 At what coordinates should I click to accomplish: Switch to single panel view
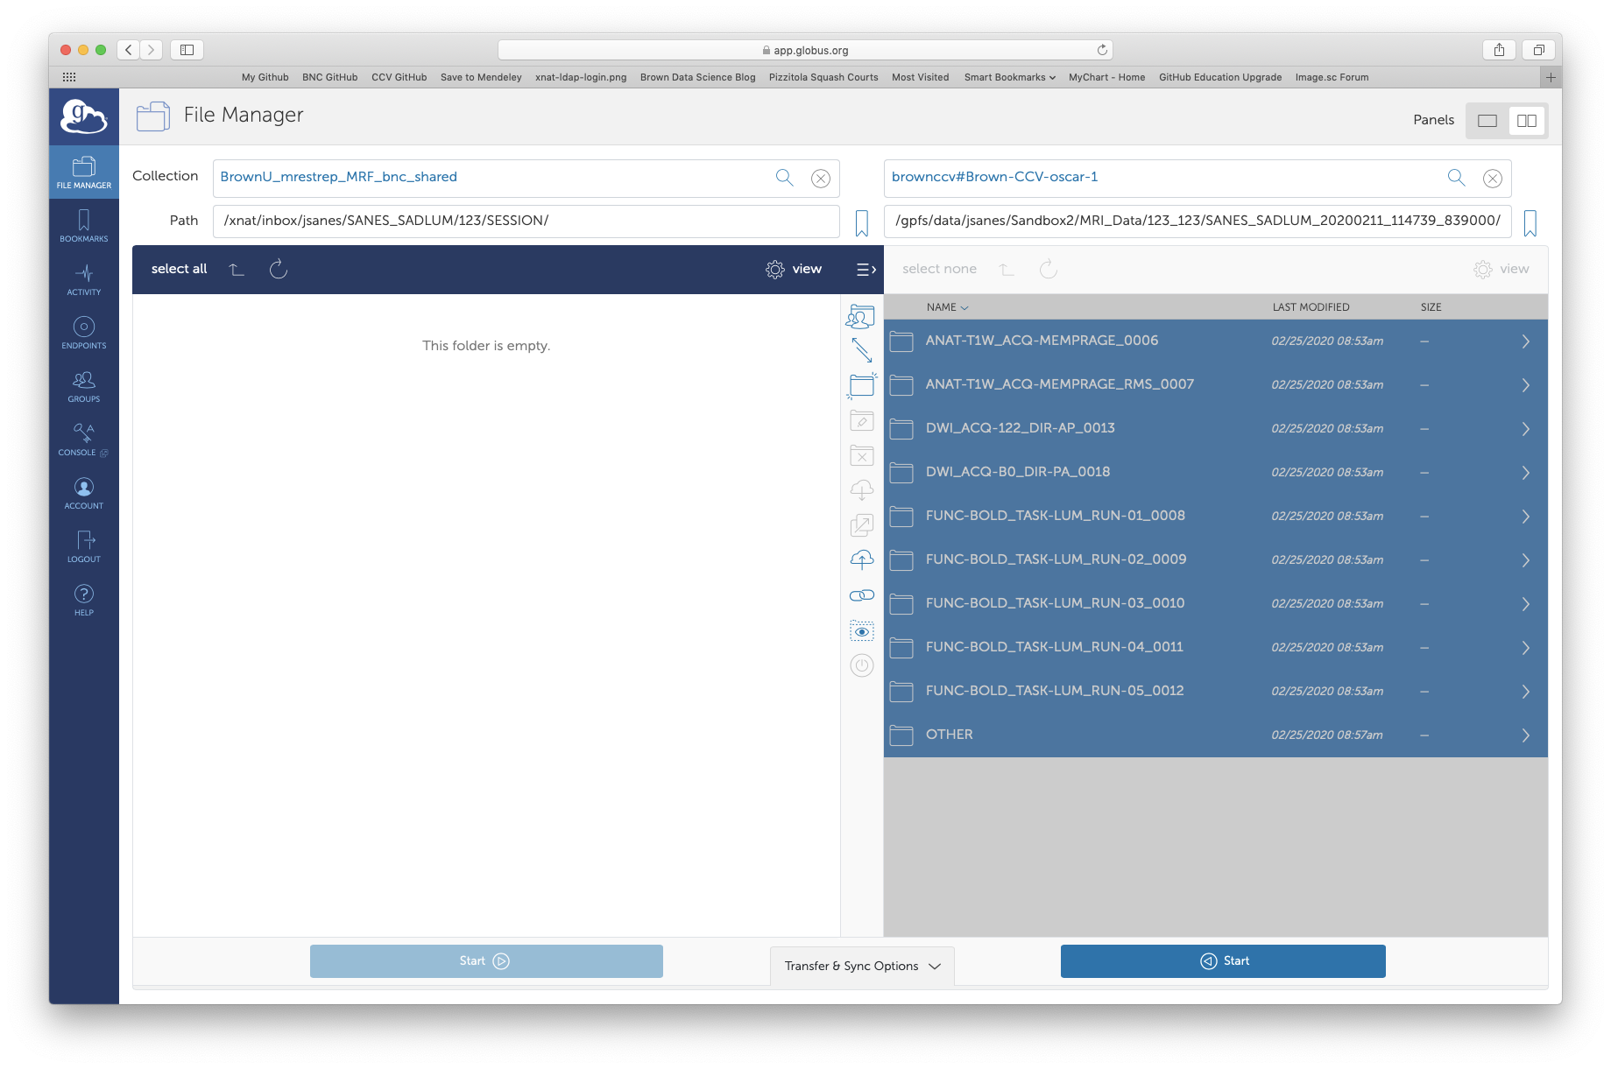tap(1487, 121)
